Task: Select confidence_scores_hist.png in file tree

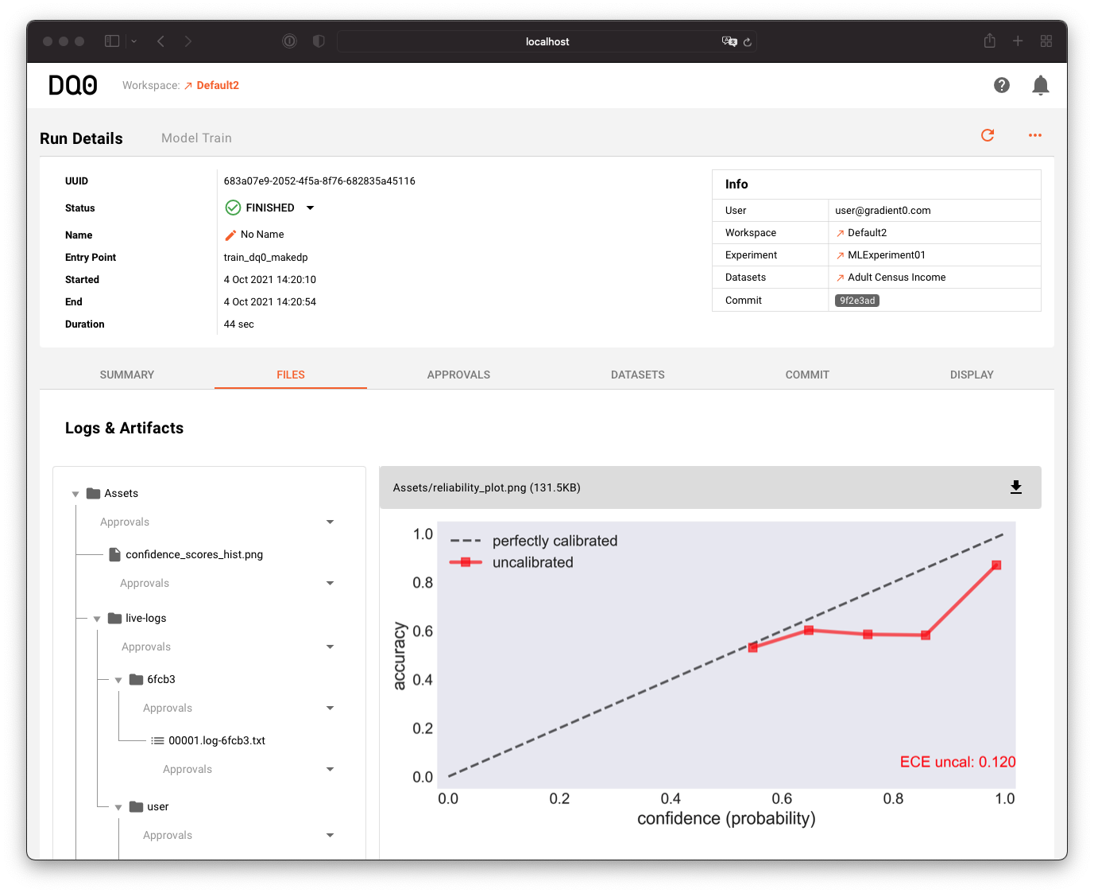Action: [x=194, y=554]
